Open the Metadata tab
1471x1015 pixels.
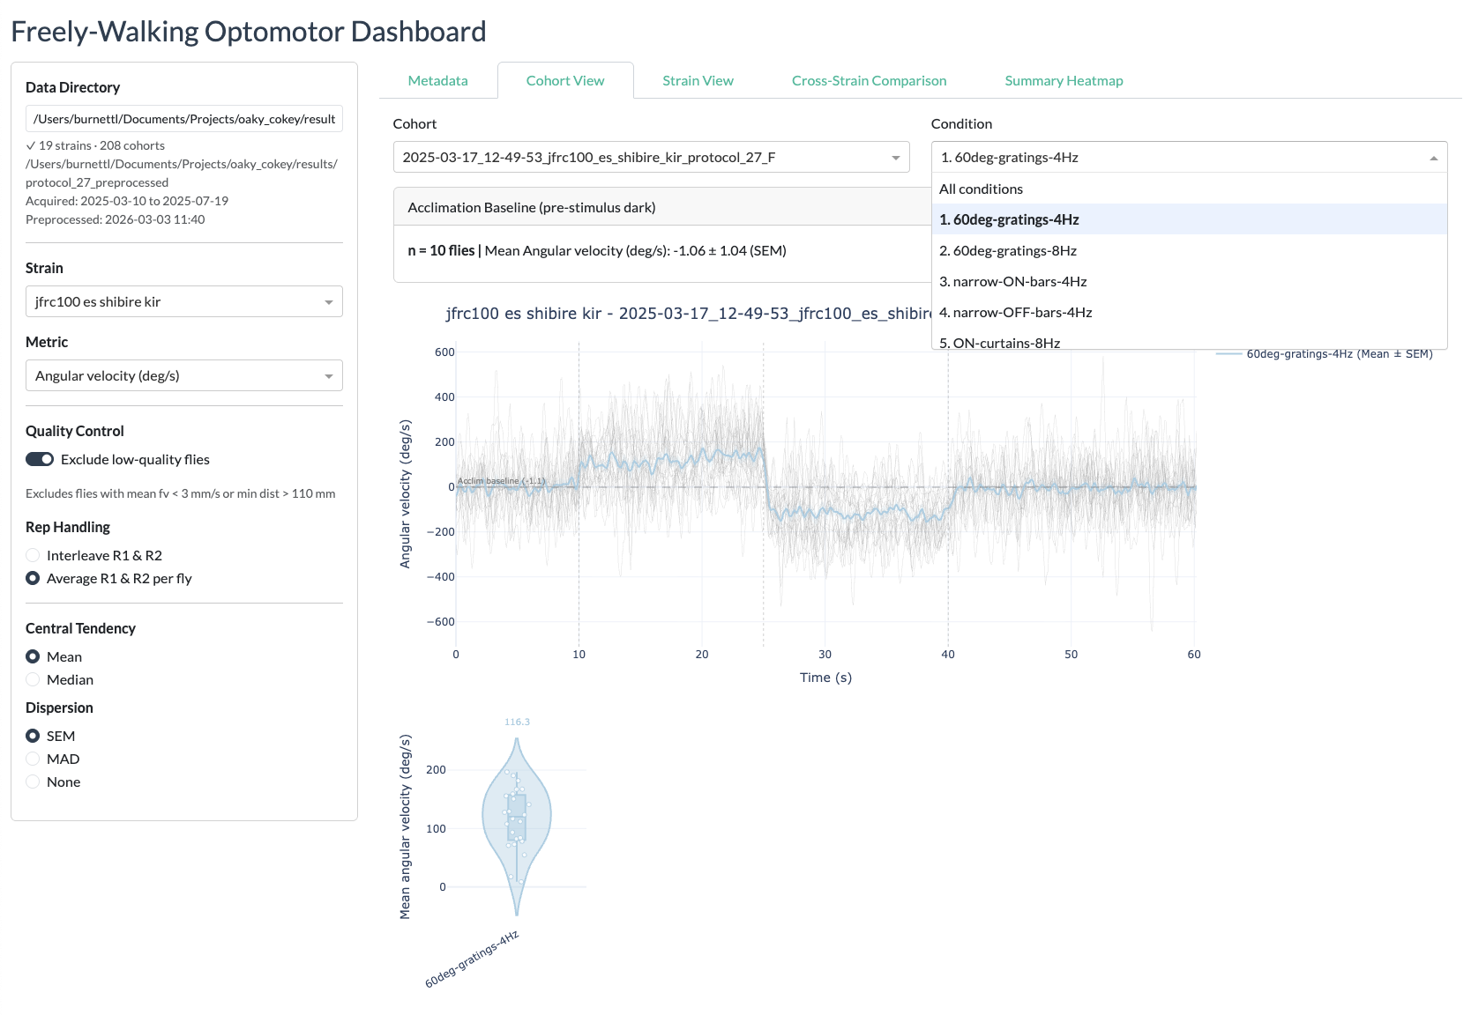437,80
